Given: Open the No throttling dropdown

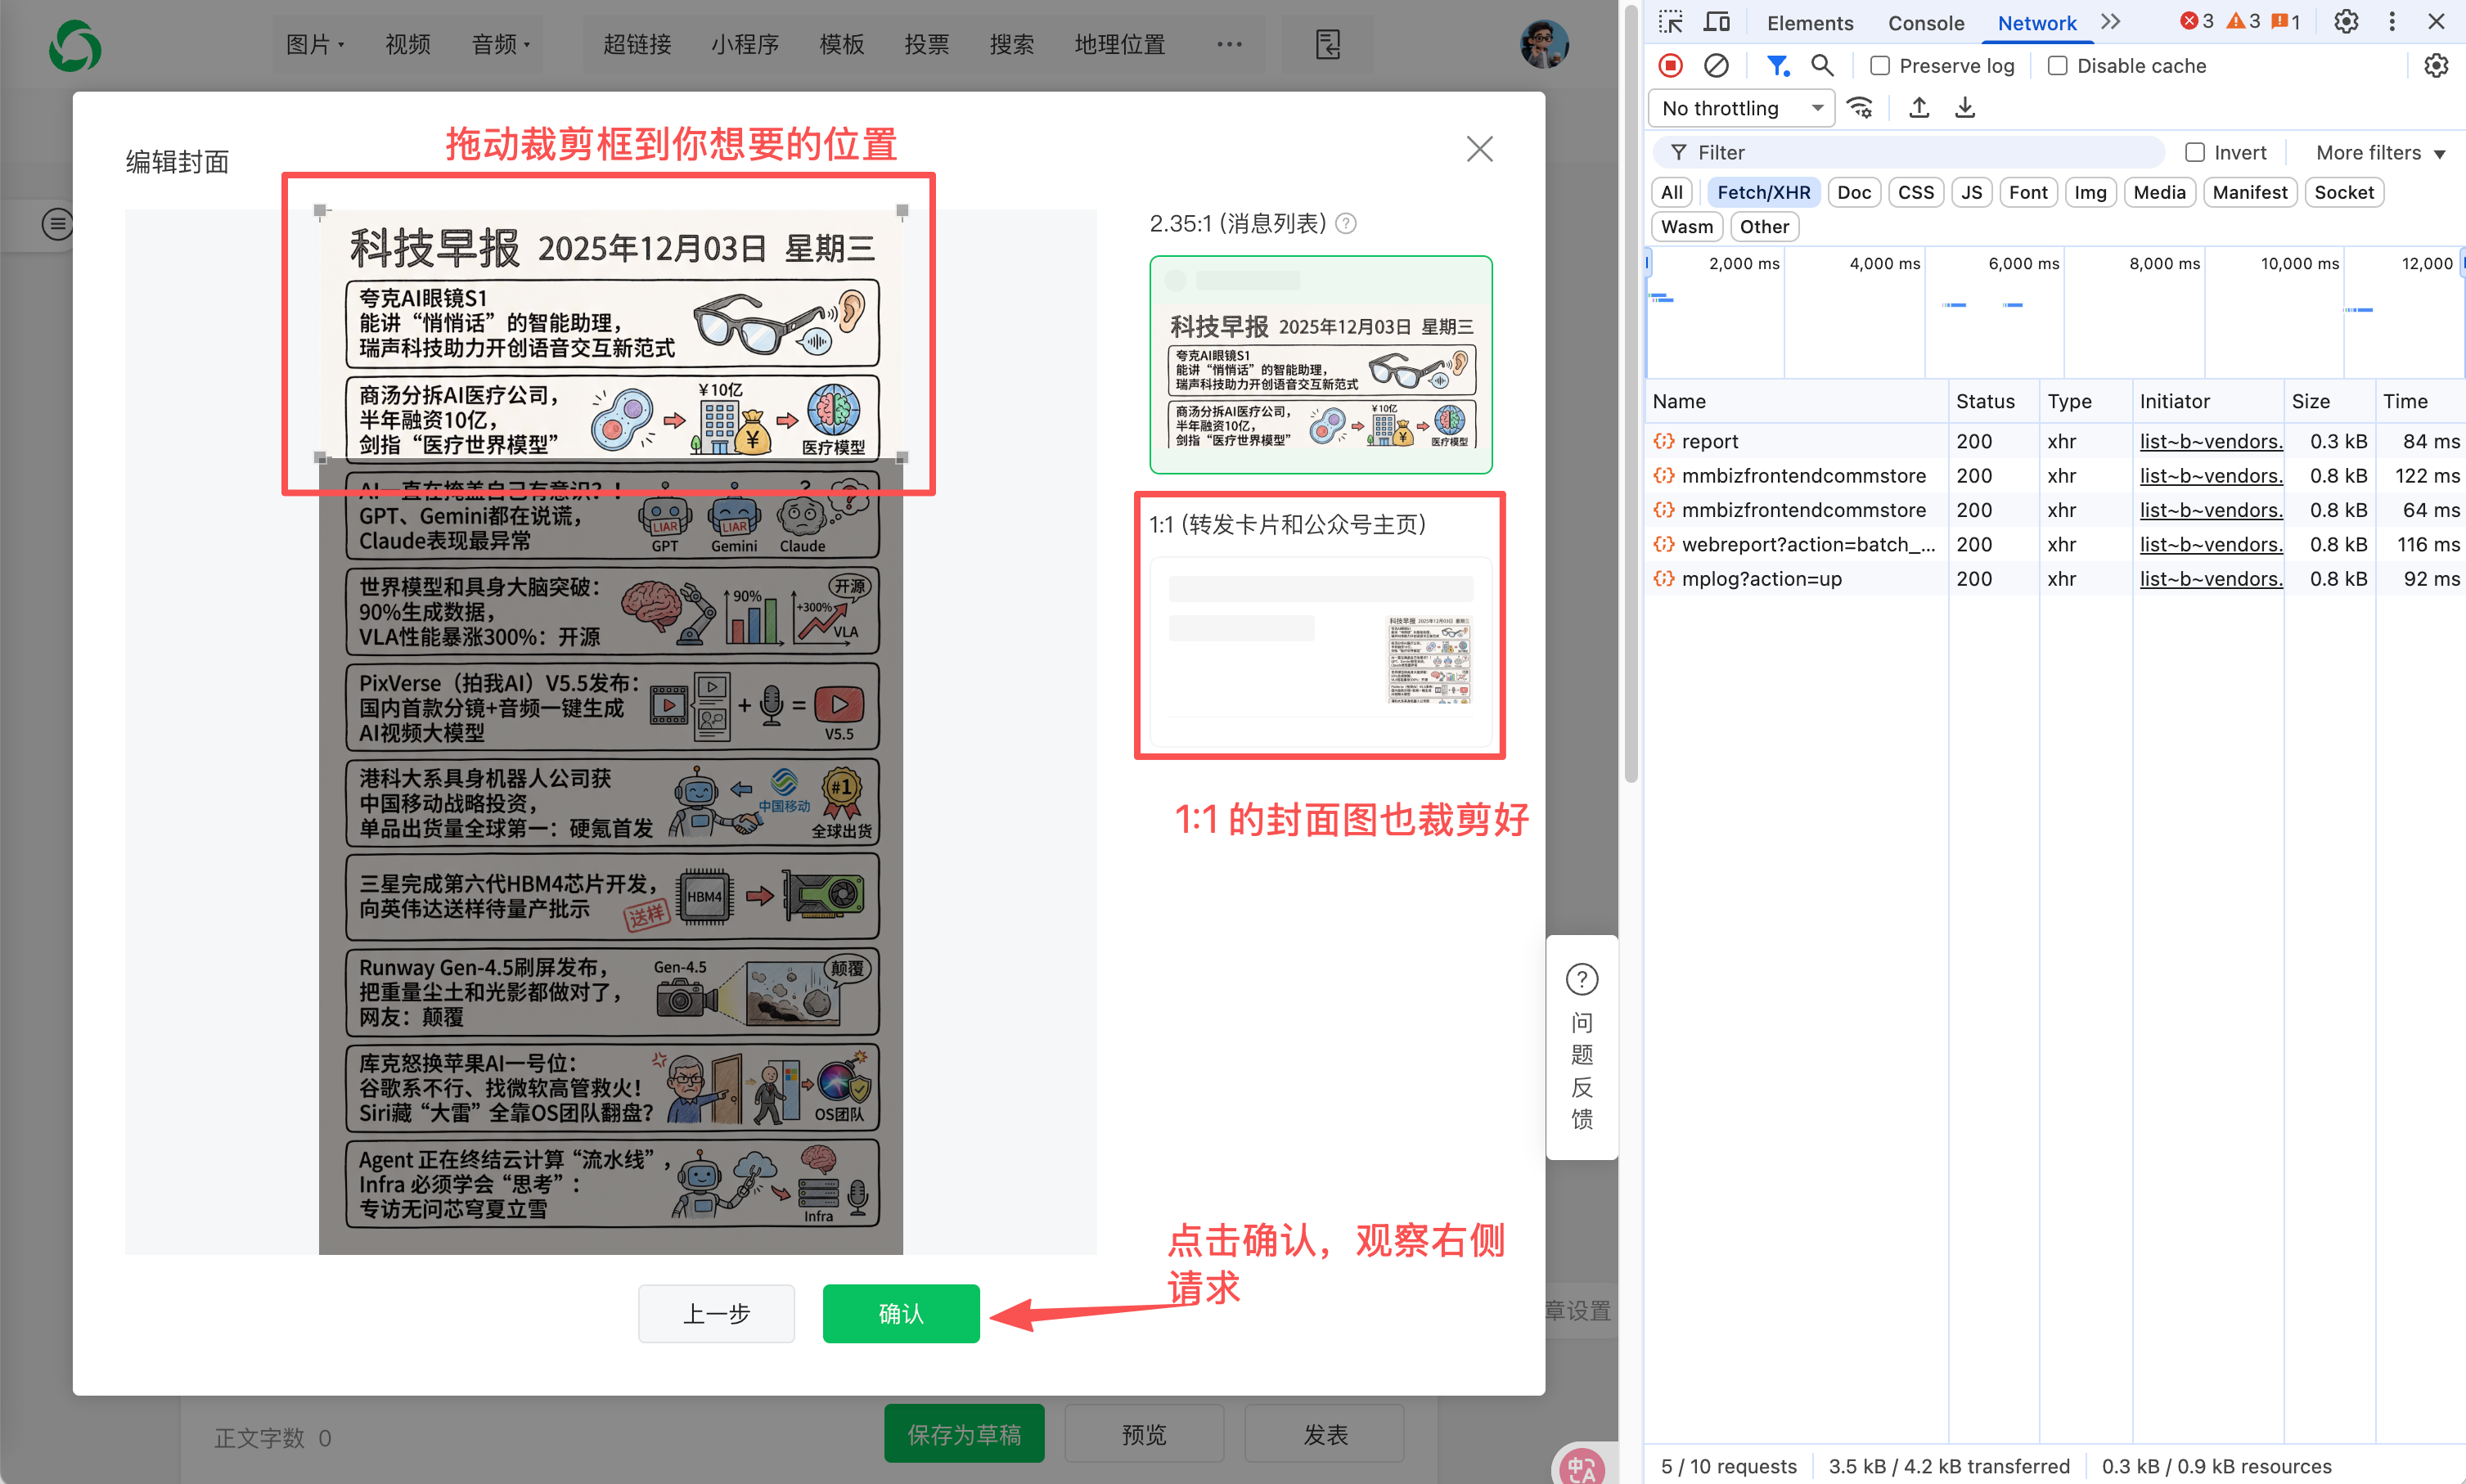Looking at the screenshot, I should [1740, 108].
